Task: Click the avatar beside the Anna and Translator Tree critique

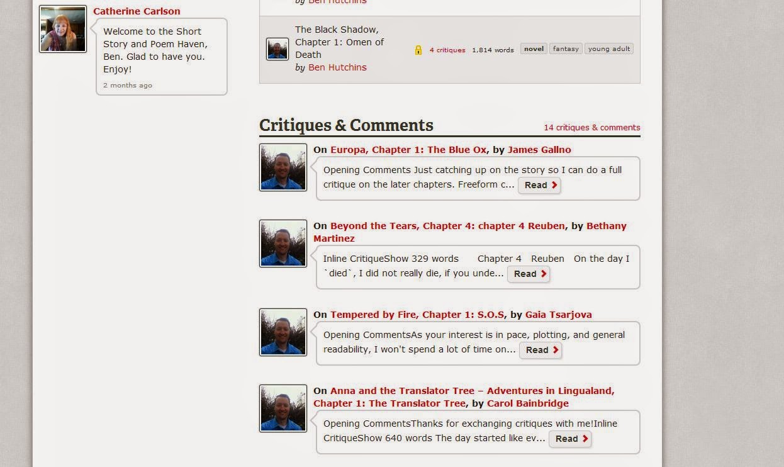Action: click(283, 408)
